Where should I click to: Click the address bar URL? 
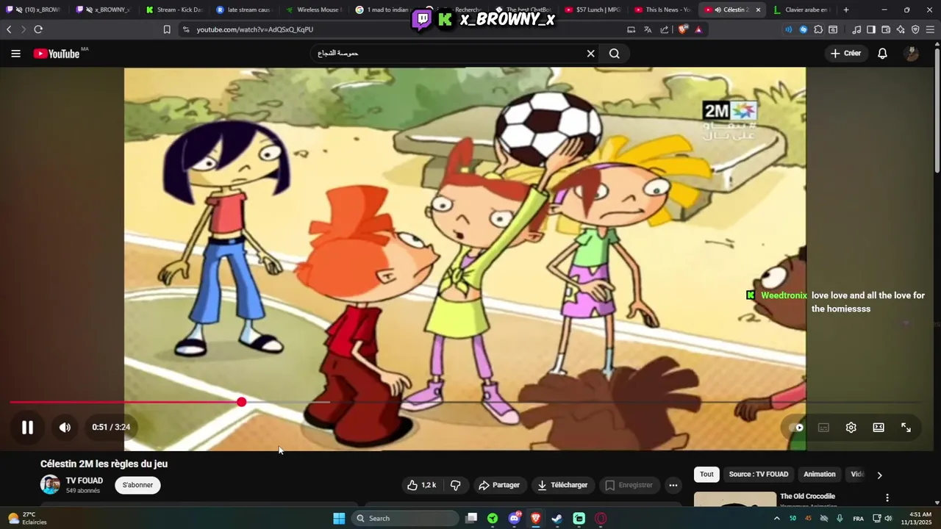click(x=254, y=29)
